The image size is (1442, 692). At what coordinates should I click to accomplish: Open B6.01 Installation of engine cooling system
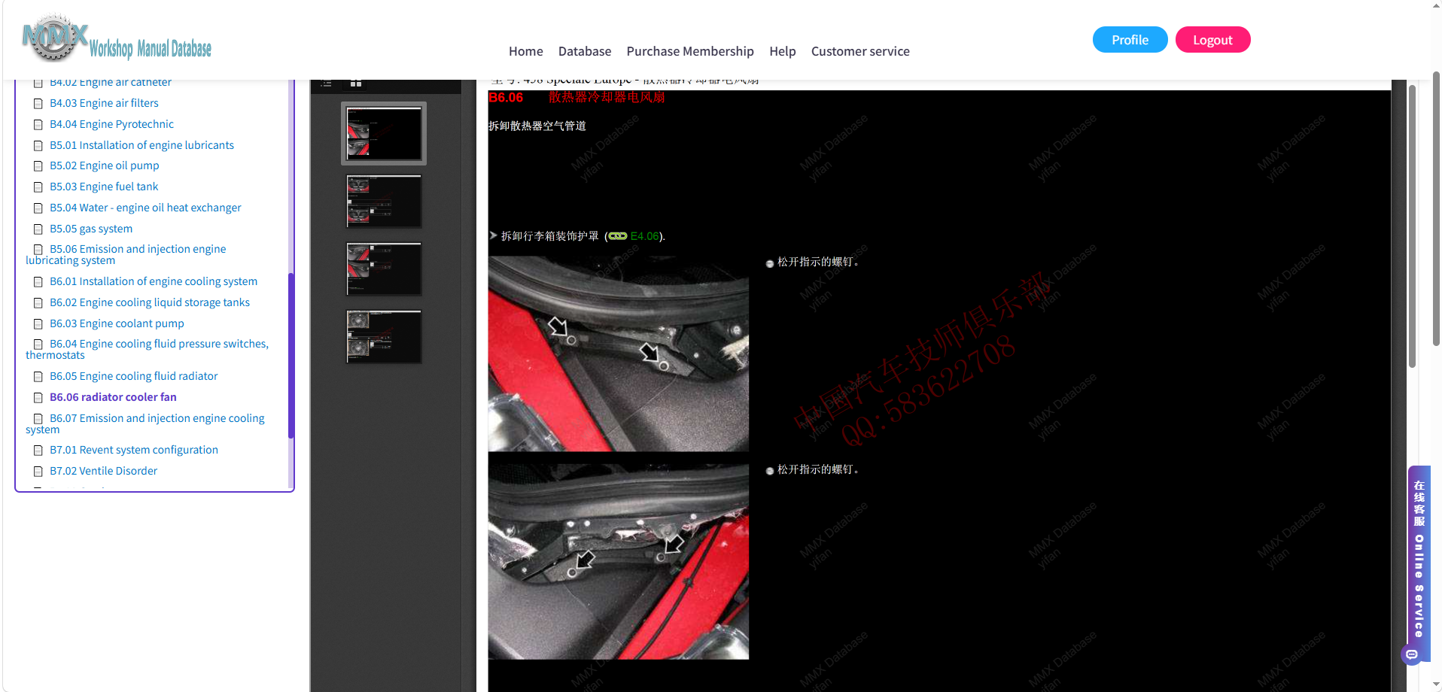coord(154,281)
